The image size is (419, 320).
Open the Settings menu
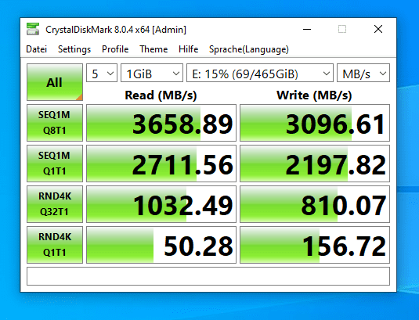[74, 49]
